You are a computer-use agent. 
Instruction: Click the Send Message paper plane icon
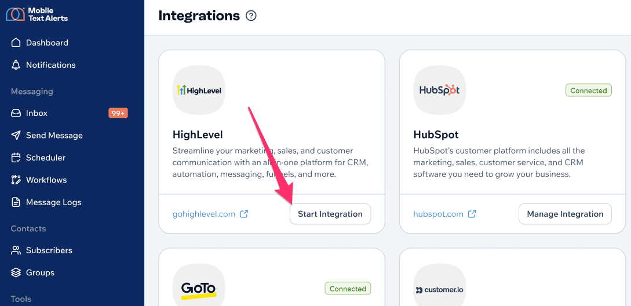(x=16, y=135)
